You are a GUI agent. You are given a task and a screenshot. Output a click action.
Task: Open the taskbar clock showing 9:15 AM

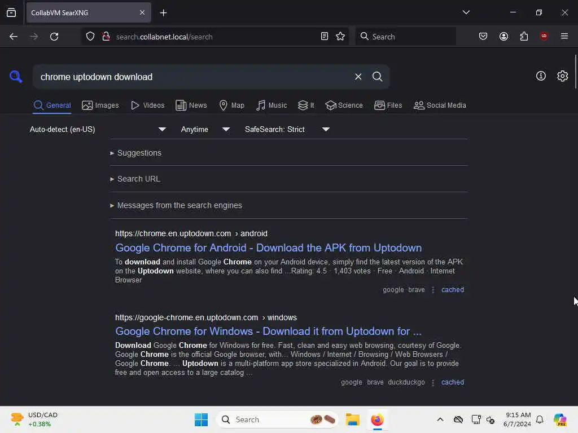point(517,419)
